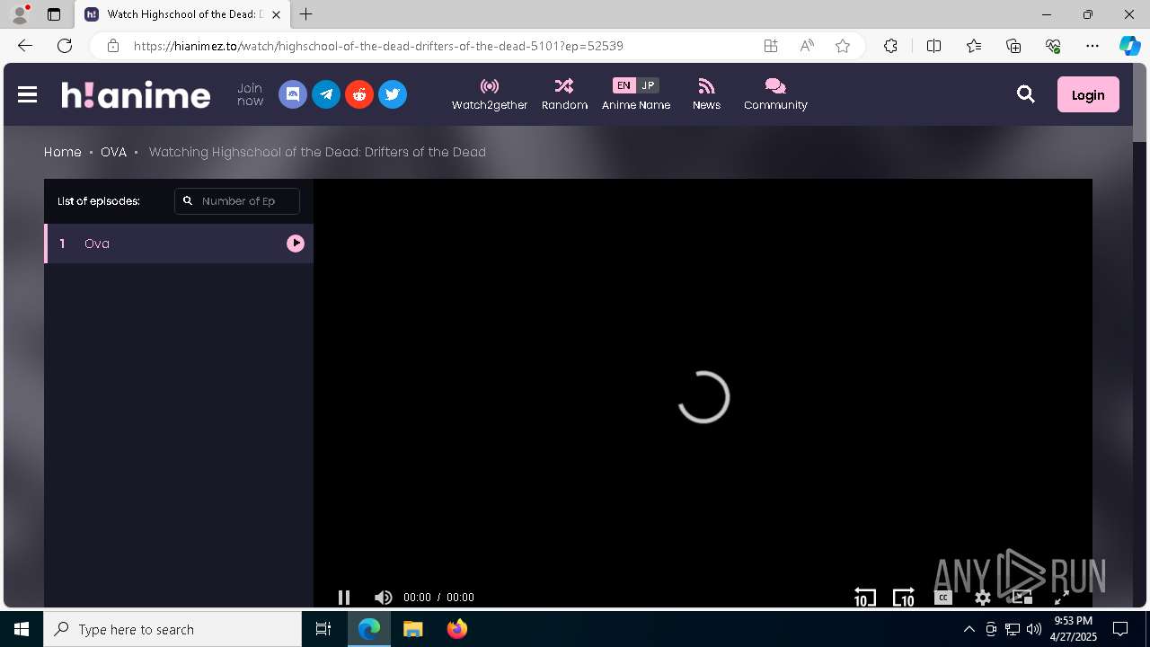Open the Discord join icon
This screenshot has height=647, width=1150.
[293, 94]
